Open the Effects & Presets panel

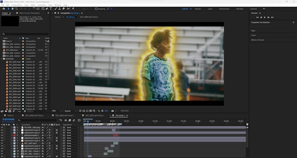(257, 40)
